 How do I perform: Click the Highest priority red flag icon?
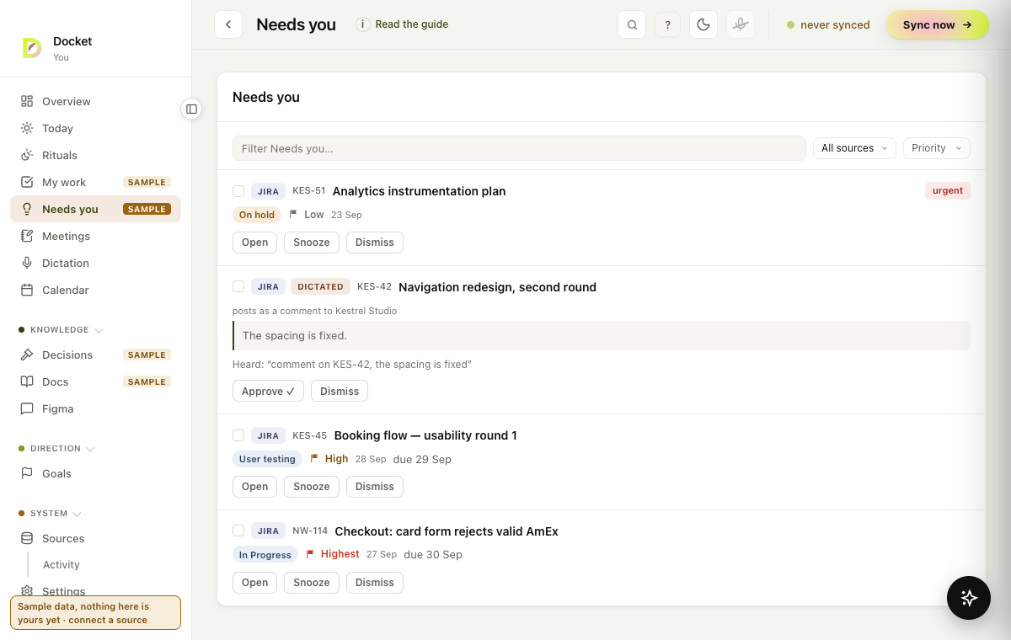coord(310,554)
